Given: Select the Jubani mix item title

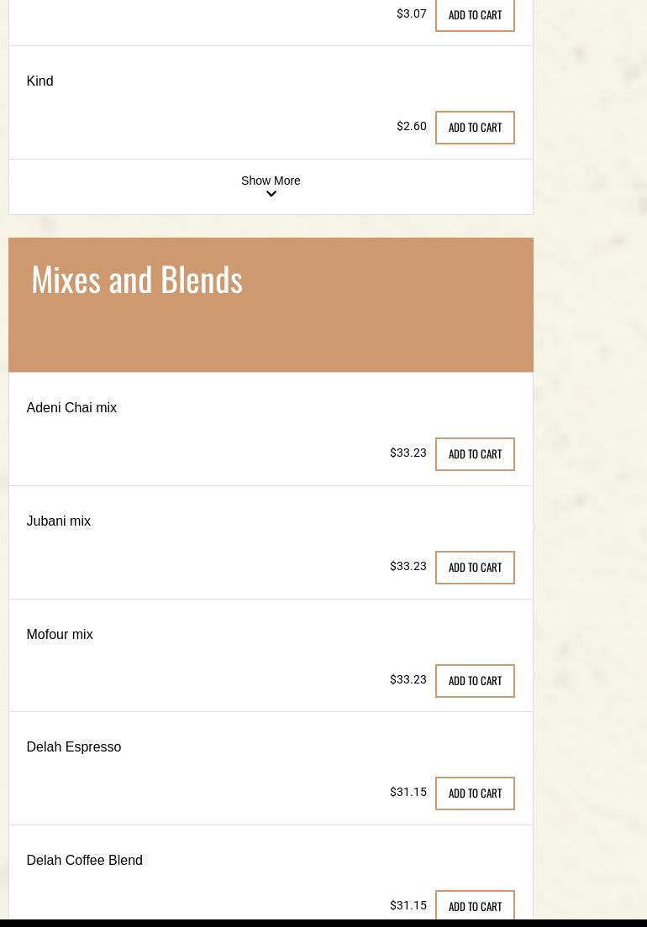Looking at the screenshot, I should [x=58, y=521].
